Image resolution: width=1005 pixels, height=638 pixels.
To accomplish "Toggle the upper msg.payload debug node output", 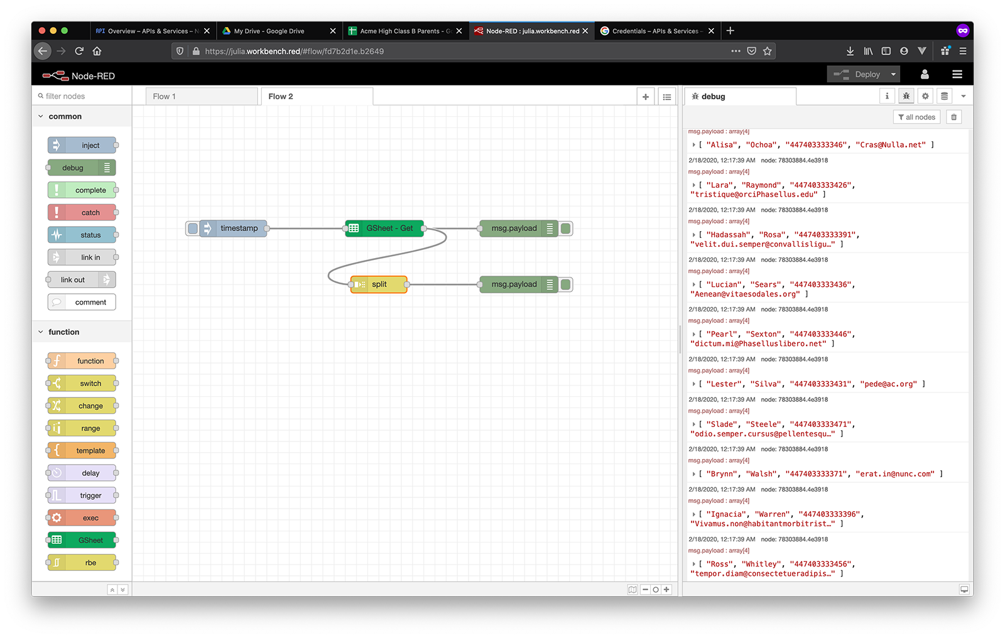I will tap(566, 229).
